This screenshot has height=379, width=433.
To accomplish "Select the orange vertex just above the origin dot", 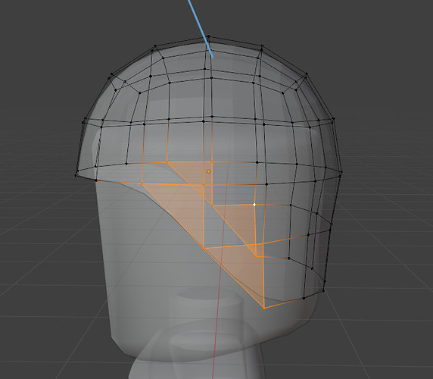I will pyautogui.click(x=212, y=161).
